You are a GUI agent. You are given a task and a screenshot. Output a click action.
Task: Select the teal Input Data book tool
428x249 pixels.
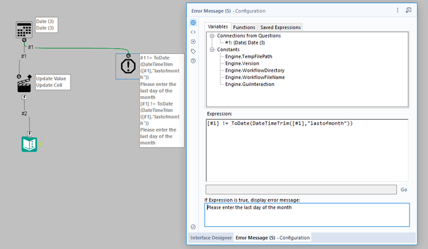click(29, 145)
